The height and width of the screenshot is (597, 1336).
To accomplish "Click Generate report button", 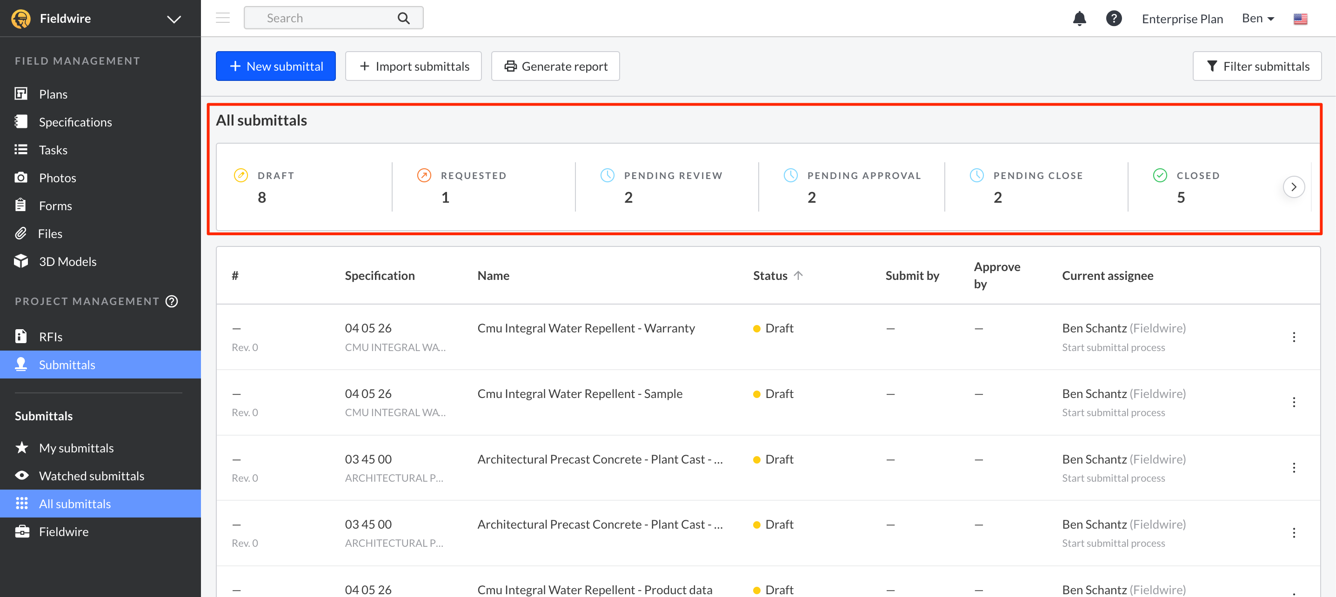I will coord(555,66).
